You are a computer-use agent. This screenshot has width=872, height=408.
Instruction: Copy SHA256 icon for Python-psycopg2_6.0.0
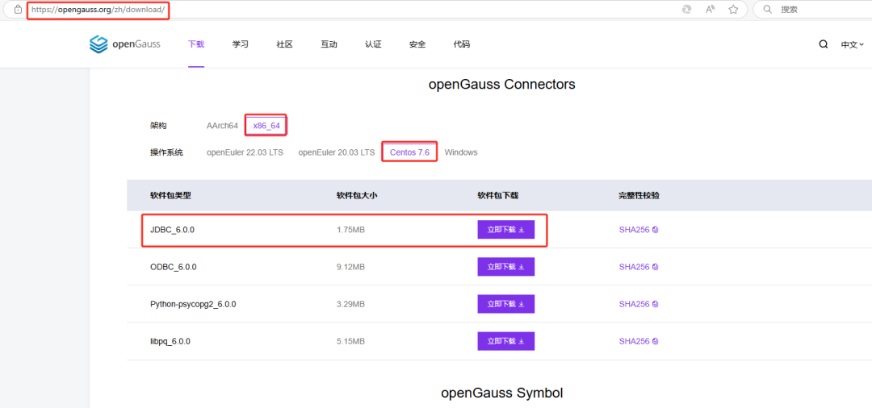[x=655, y=304]
